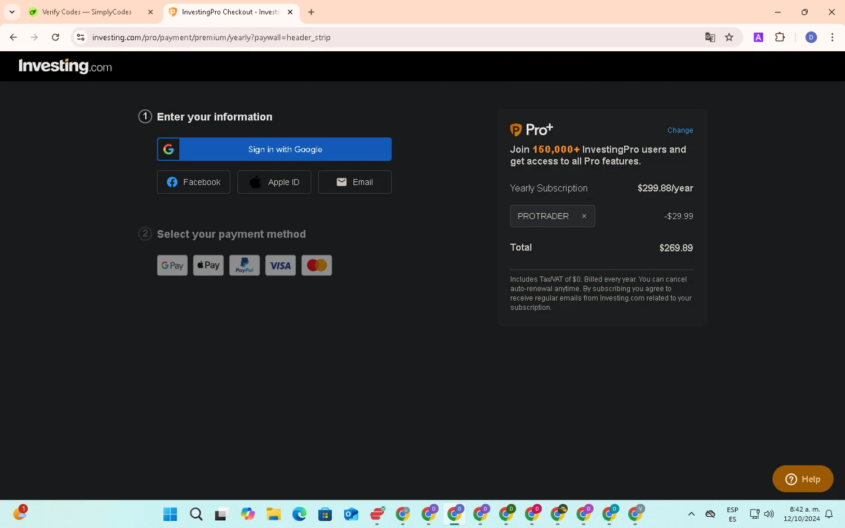The width and height of the screenshot is (845, 528).
Task: Select Visa card payment method
Action: click(281, 266)
